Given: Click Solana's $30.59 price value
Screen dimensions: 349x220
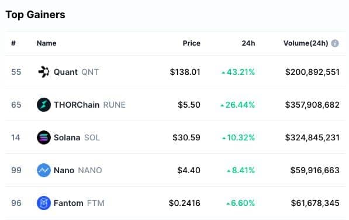Looking at the screenshot, I should [186, 137].
